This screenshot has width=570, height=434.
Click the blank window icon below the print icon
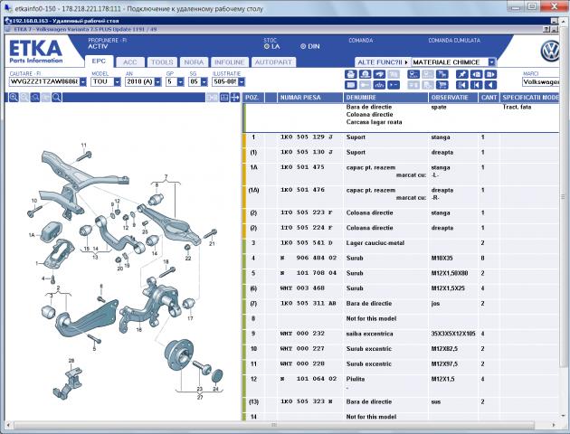coord(351,85)
